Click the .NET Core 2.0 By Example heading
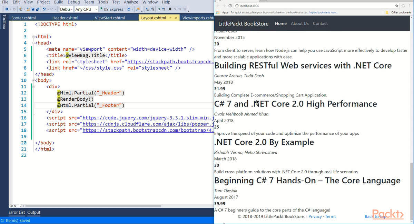 (264, 142)
